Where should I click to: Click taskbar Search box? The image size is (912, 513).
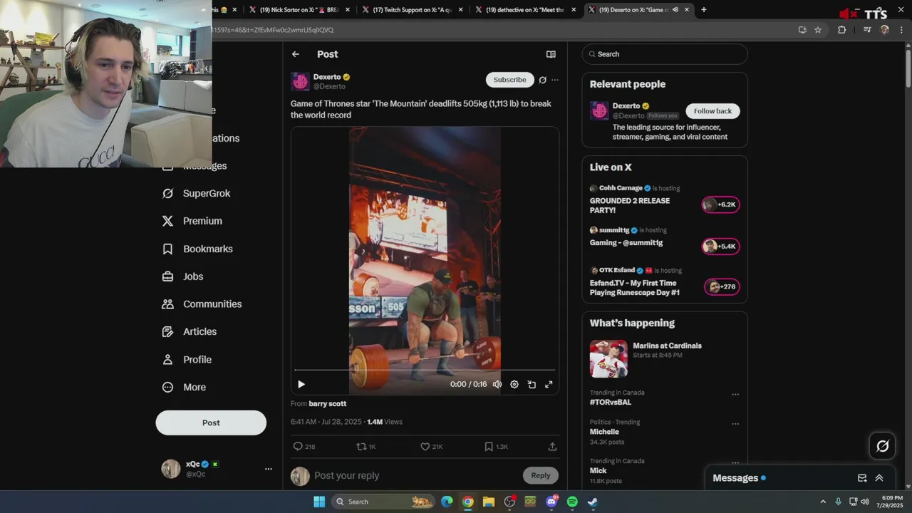pyautogui.click(x=383, y=502)
